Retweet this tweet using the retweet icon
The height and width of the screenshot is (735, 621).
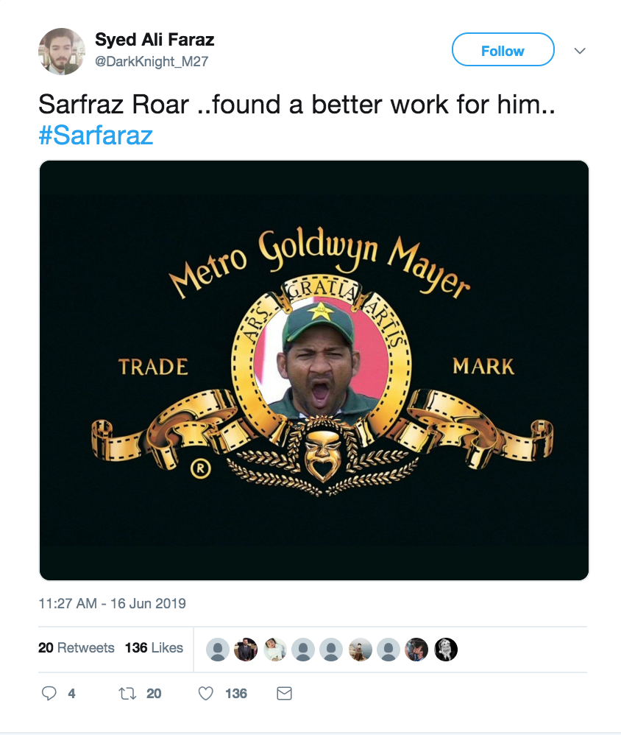(127, 693)
